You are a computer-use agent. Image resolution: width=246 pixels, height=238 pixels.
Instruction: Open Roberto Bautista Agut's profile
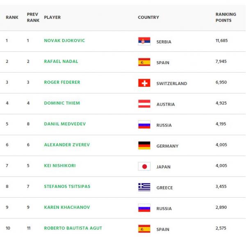pyautogui.click(x=73, y=228)
